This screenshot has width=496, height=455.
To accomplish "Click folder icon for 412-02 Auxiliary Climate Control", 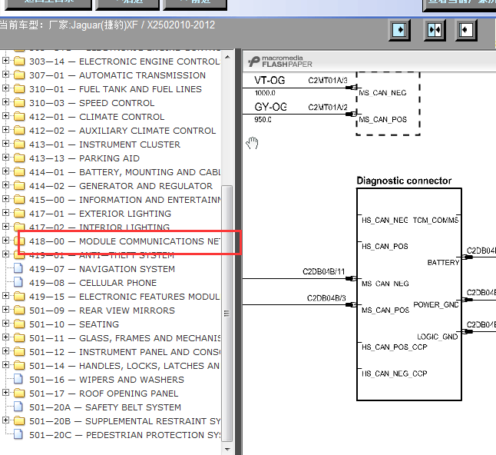I will 19,130.
